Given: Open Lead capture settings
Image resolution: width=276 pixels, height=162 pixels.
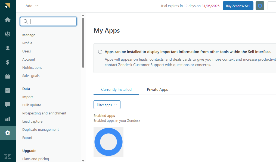Looking at the screenshot, I should pos(32,121).
